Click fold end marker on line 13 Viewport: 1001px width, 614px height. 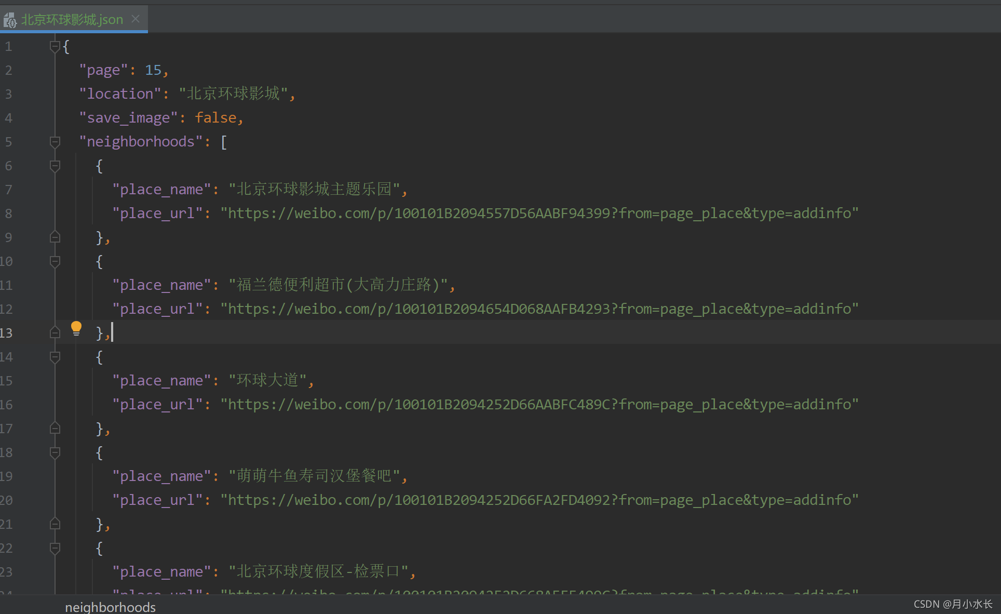(55, 333)
